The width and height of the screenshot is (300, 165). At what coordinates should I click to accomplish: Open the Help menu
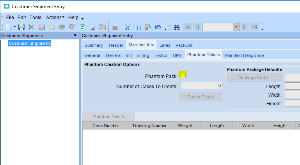click(x=73, y=18)
